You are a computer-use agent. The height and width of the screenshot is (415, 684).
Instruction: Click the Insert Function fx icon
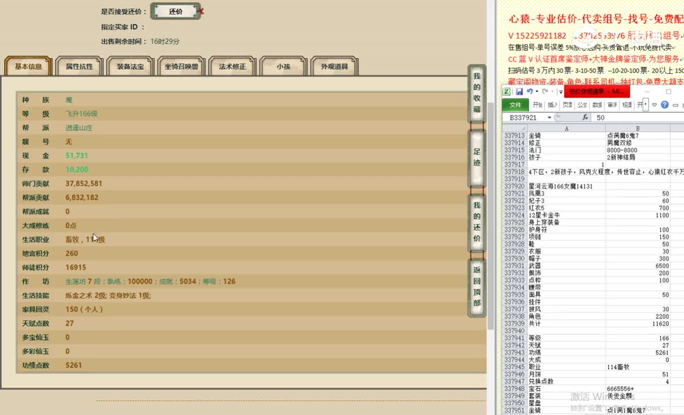(586, 118)
